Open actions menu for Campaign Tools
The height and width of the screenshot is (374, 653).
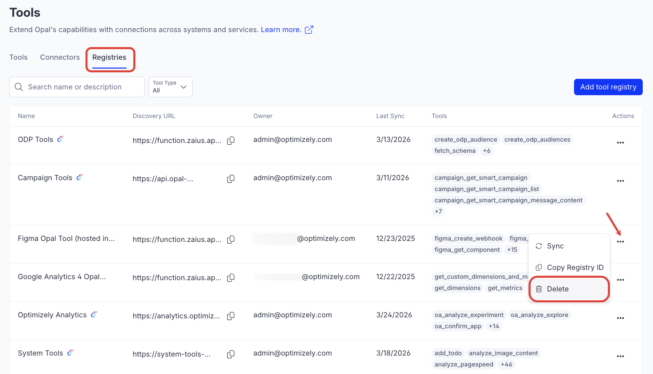pyautogui.click(x=620, y=181)
